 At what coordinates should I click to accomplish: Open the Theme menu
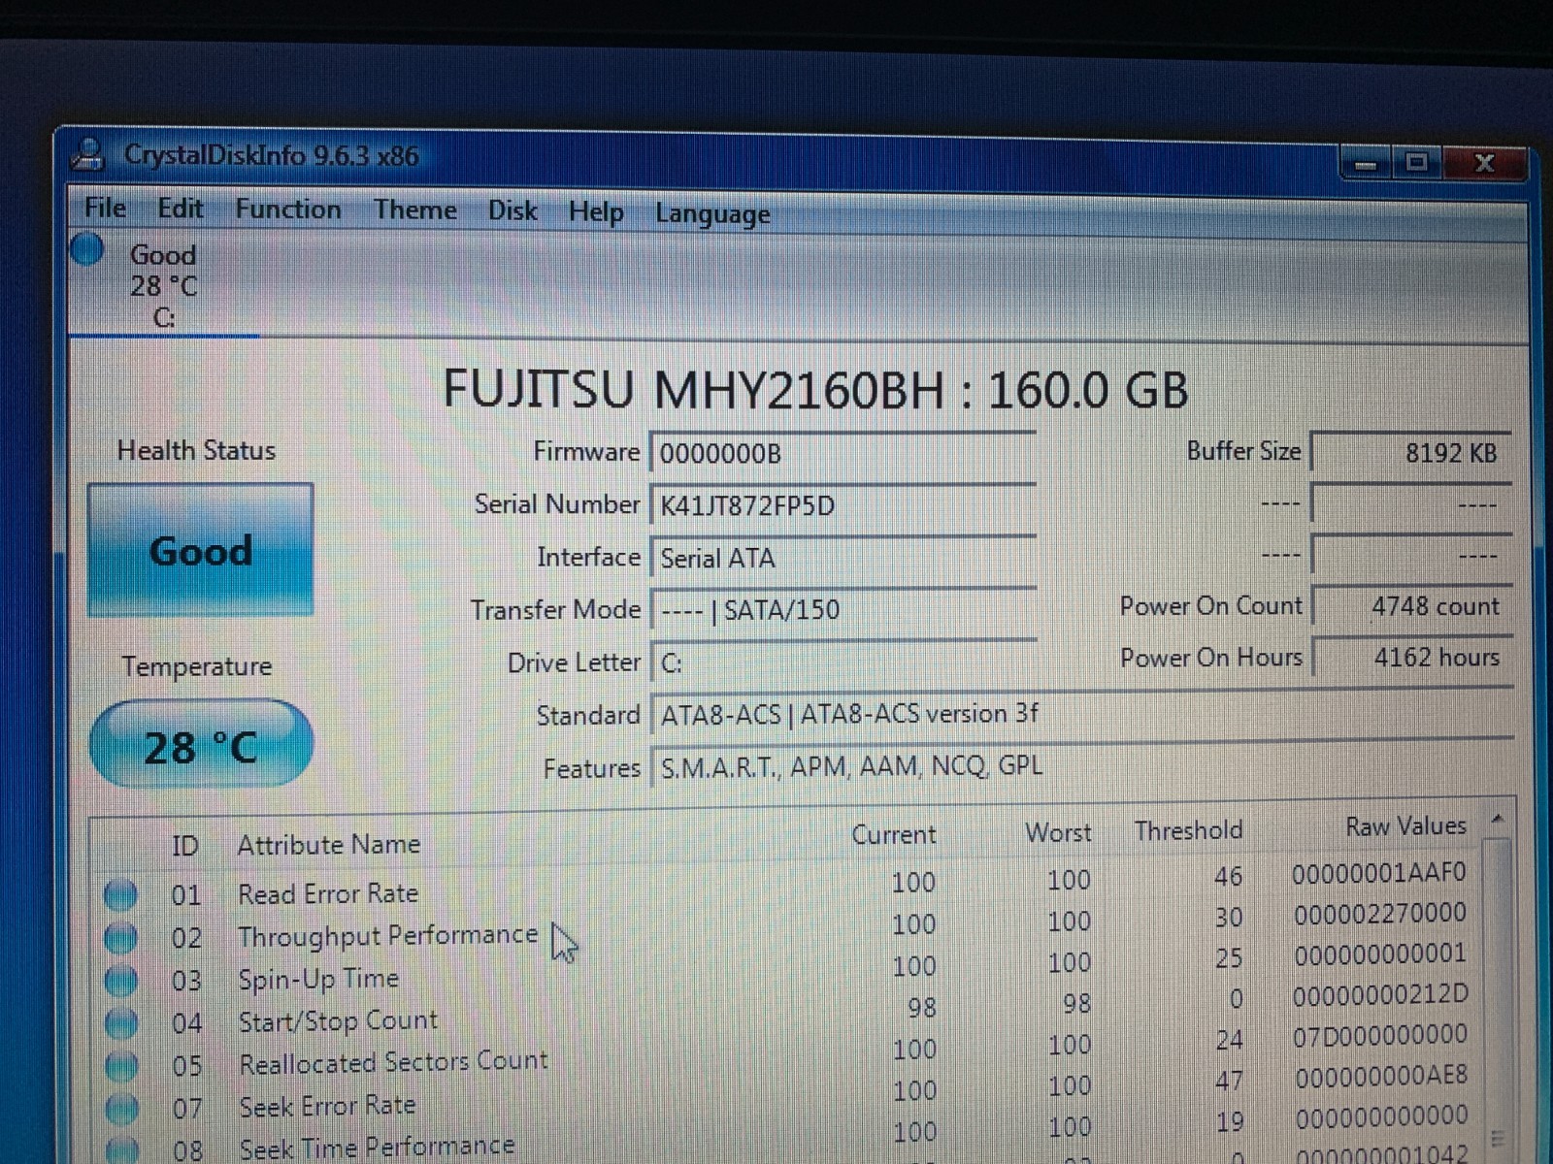(x=415, y=210)
